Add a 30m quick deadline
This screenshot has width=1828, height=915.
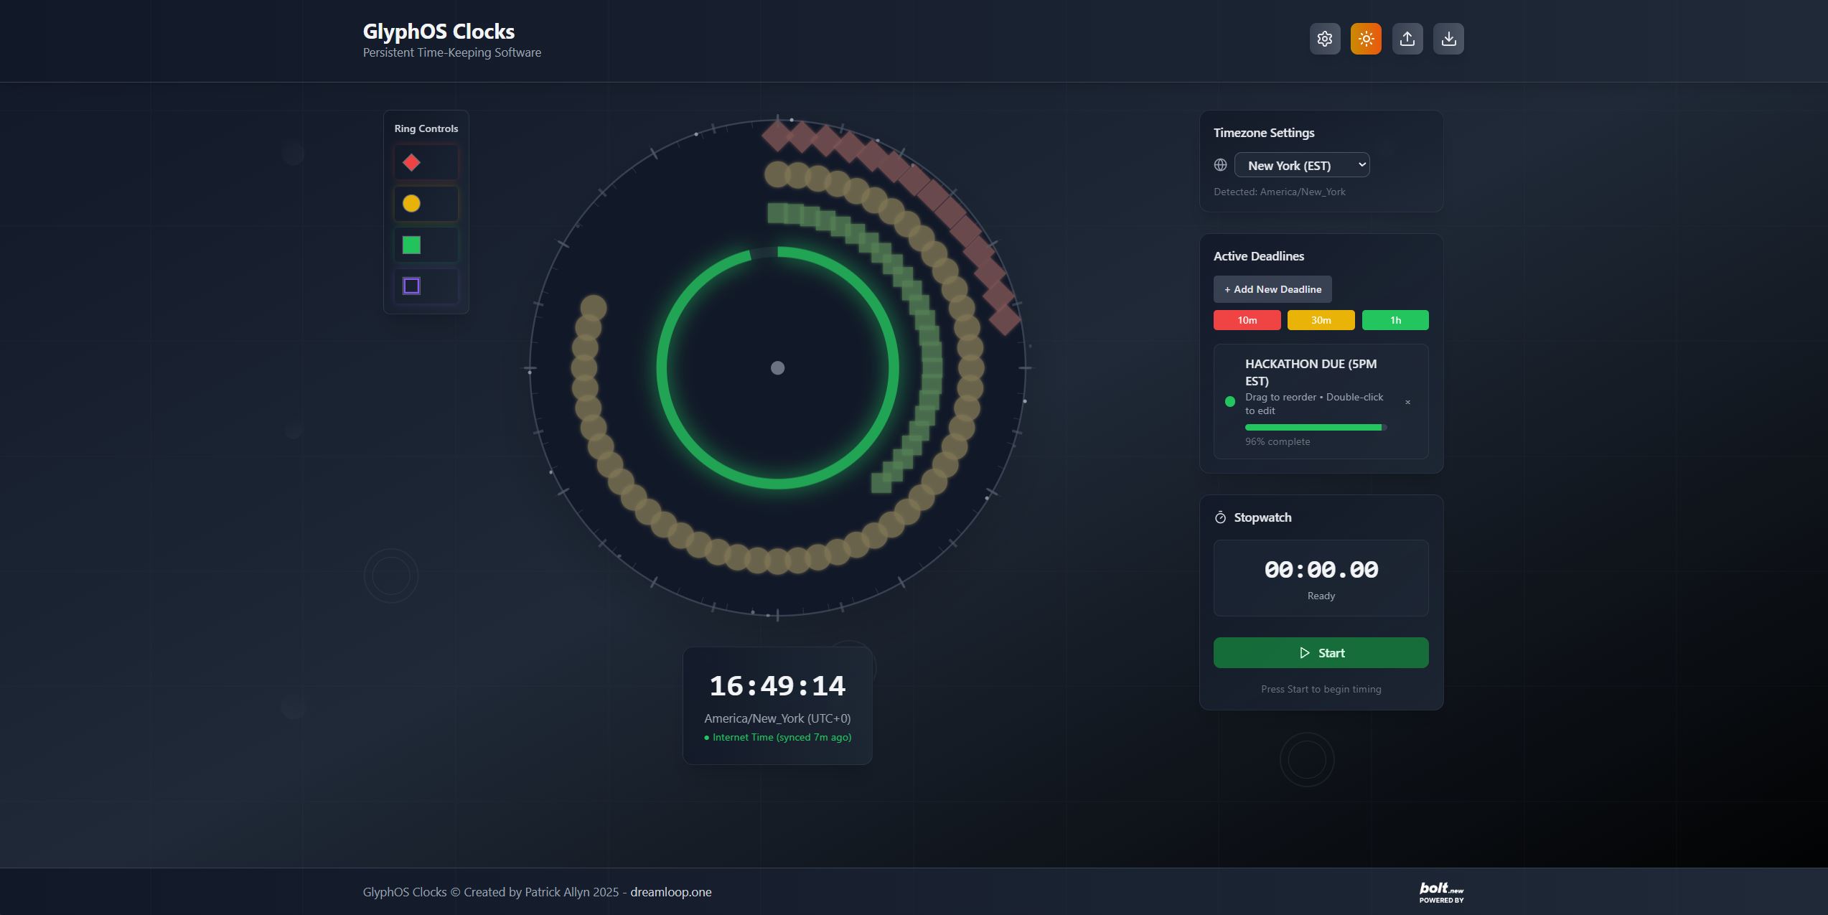(1321, 320)
